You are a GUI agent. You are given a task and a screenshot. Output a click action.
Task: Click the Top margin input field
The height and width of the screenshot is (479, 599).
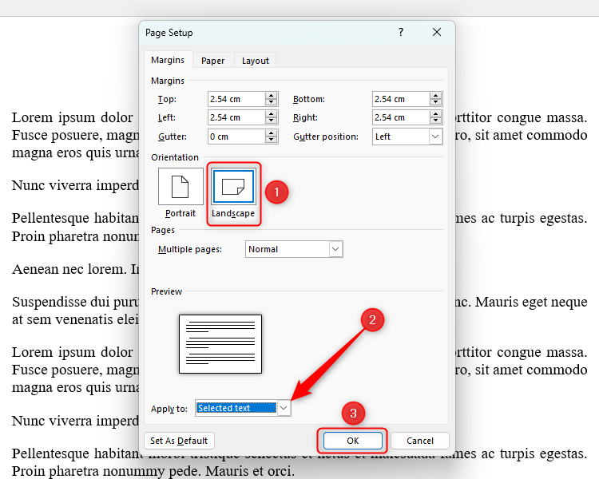236,99
